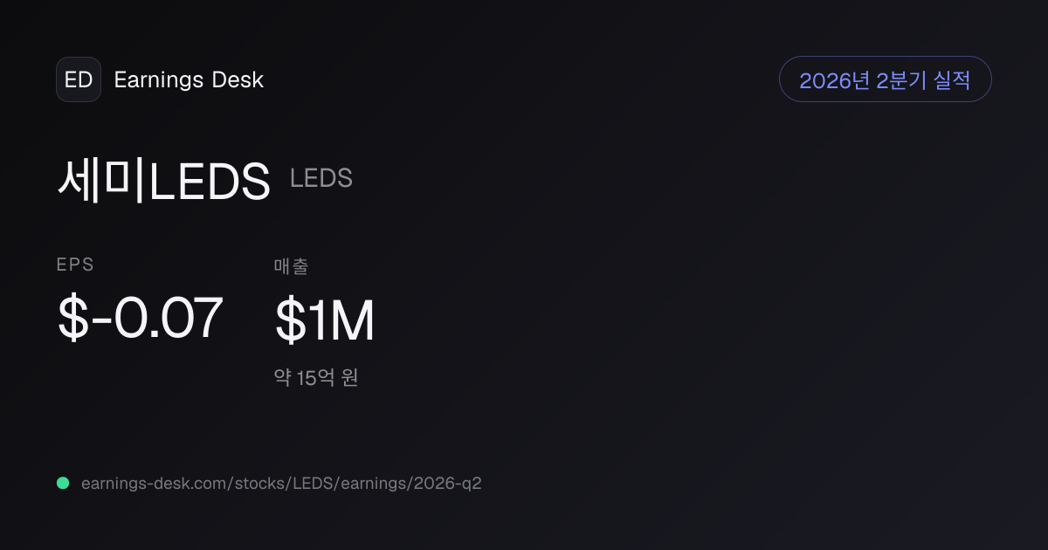Click the gray LEDS ticker symbol

321,178
